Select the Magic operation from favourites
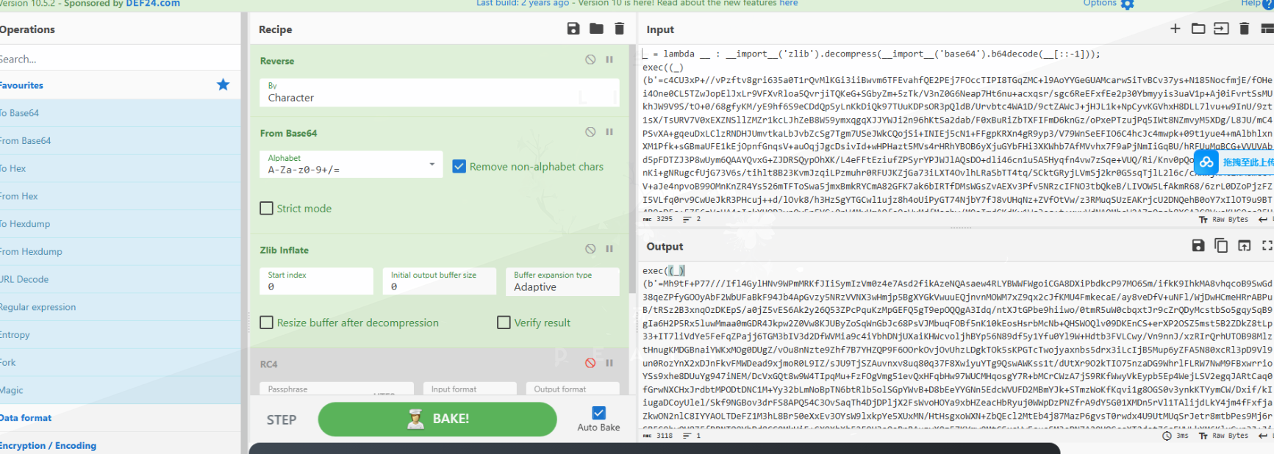 click(12, 390)
